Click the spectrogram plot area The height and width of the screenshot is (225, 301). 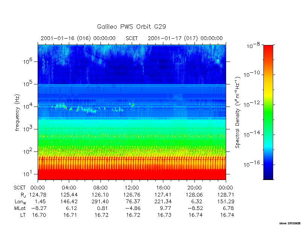click(132, 112)
